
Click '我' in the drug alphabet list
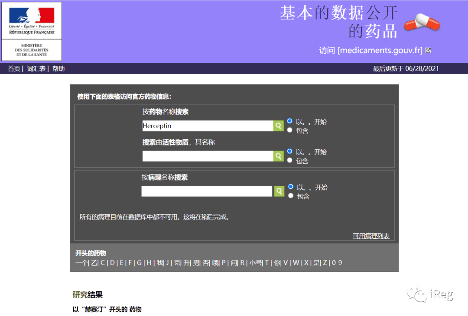coord(160,263)
